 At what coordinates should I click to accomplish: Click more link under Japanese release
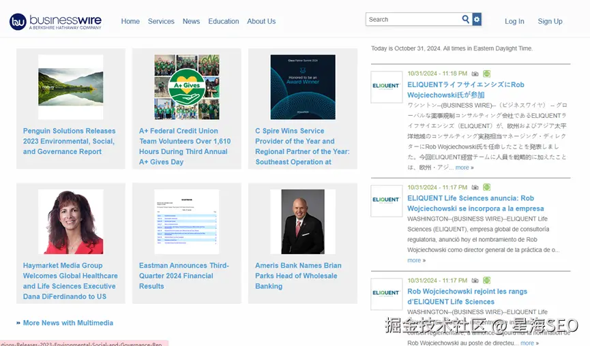coord(462,168)
